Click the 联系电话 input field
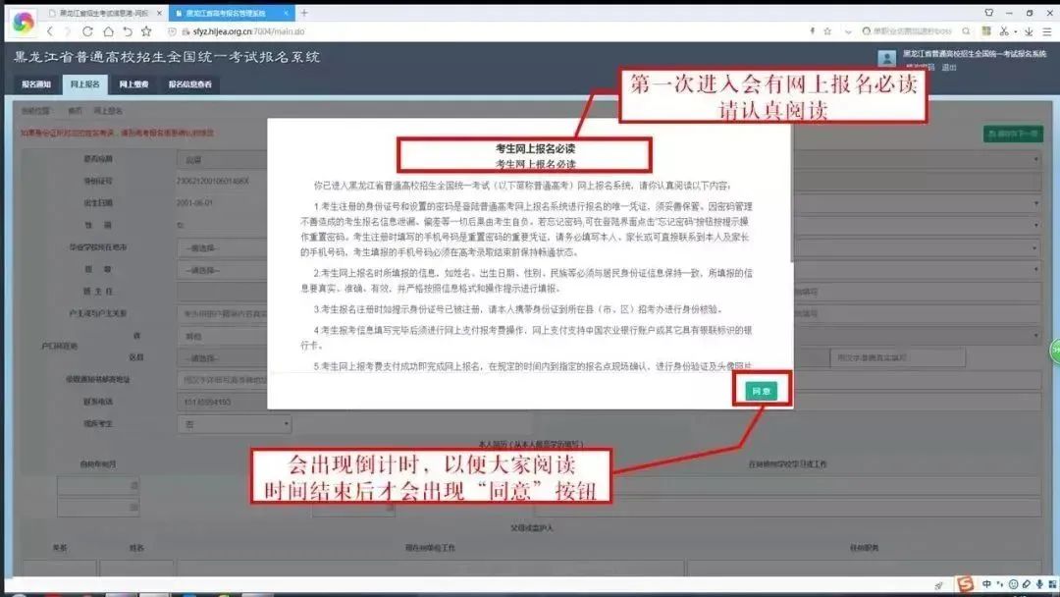 coord(222,403)
